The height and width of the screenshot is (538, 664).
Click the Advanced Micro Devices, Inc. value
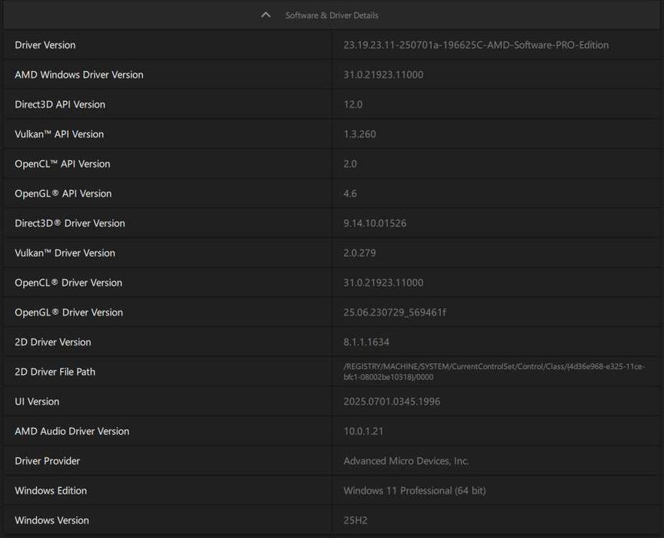406,461
